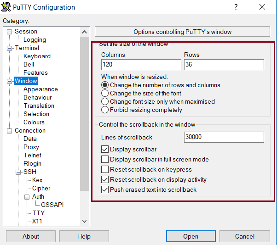
Task: Select Rlogin under Connection
Action: point(32,163)
